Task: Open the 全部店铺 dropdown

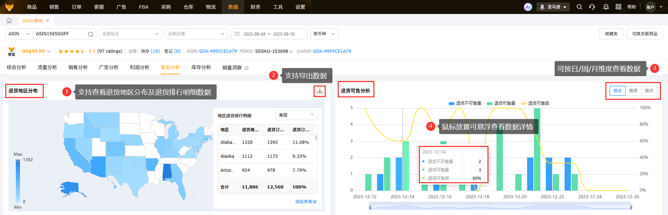Action: (x=195, y=34)
